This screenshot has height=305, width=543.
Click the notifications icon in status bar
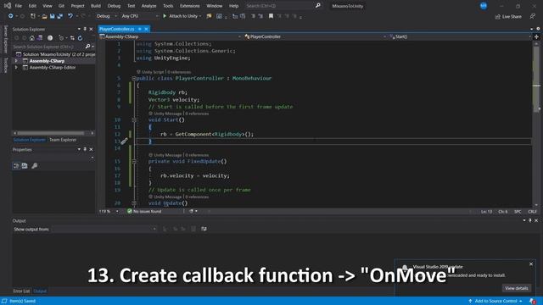[532, 302]
